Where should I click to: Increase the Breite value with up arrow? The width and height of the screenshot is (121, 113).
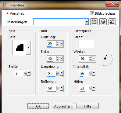[x=25, y=72]
